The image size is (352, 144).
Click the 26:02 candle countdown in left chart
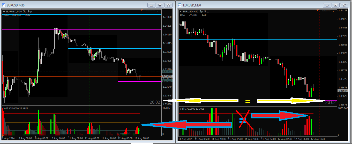(x=155, y=102)
